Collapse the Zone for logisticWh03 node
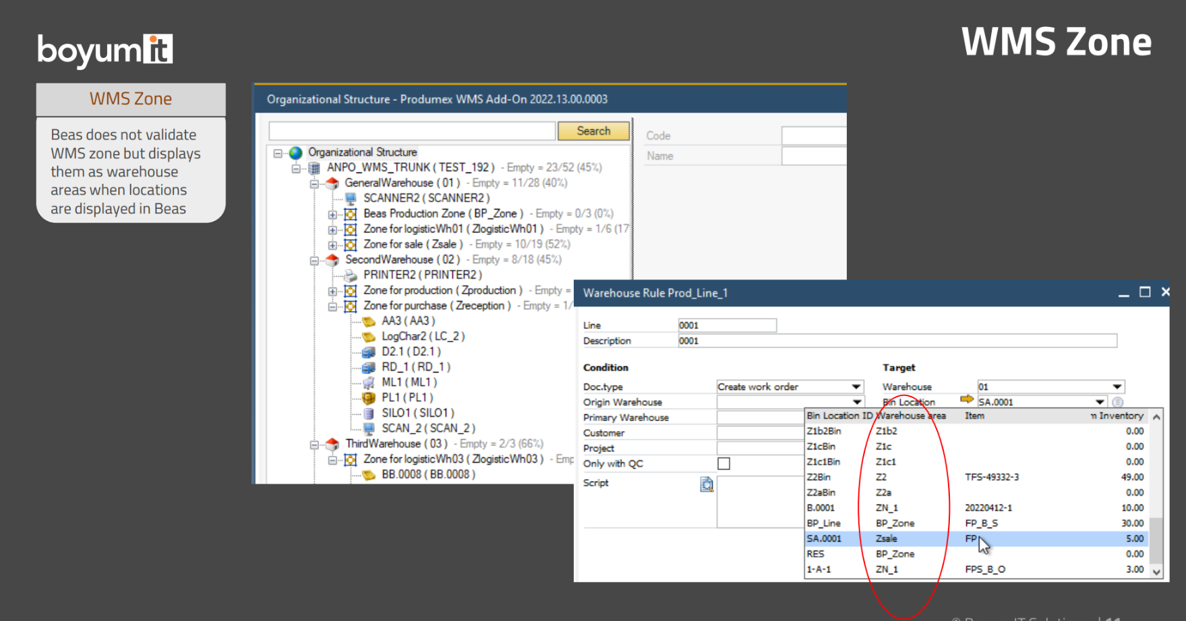The height and width of the screenshot is (621, 1186). 332,460
